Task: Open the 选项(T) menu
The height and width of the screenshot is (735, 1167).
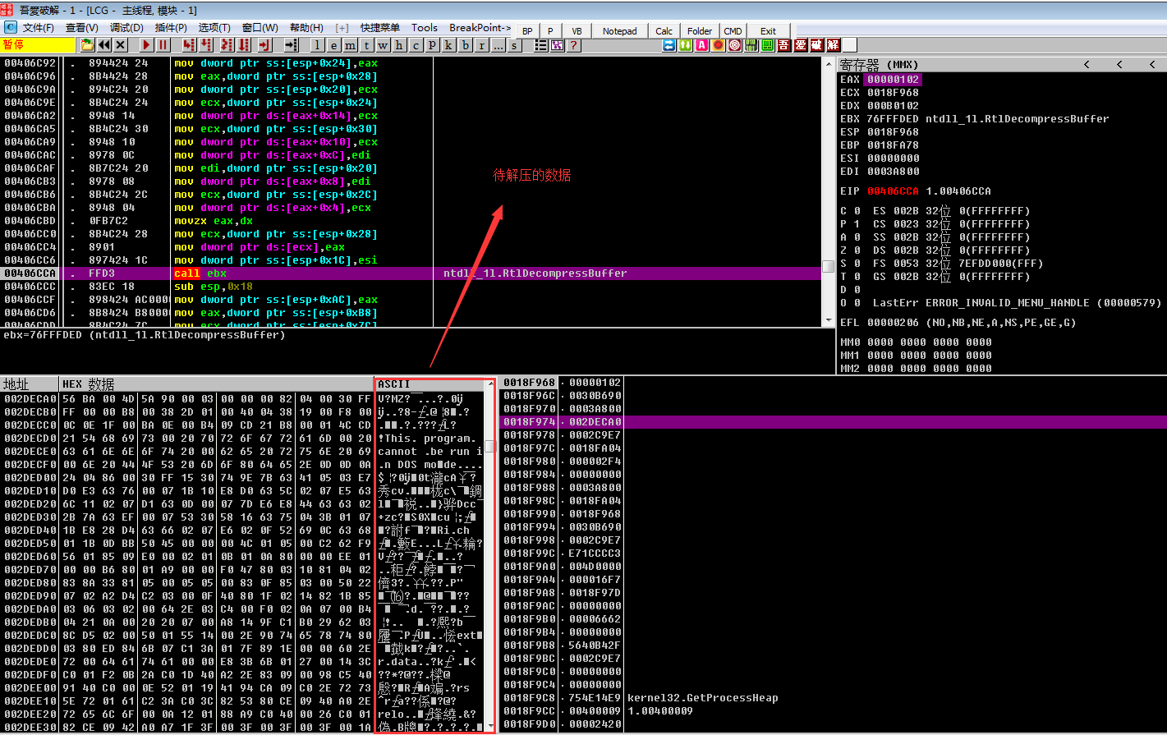Action: (214, 28)
